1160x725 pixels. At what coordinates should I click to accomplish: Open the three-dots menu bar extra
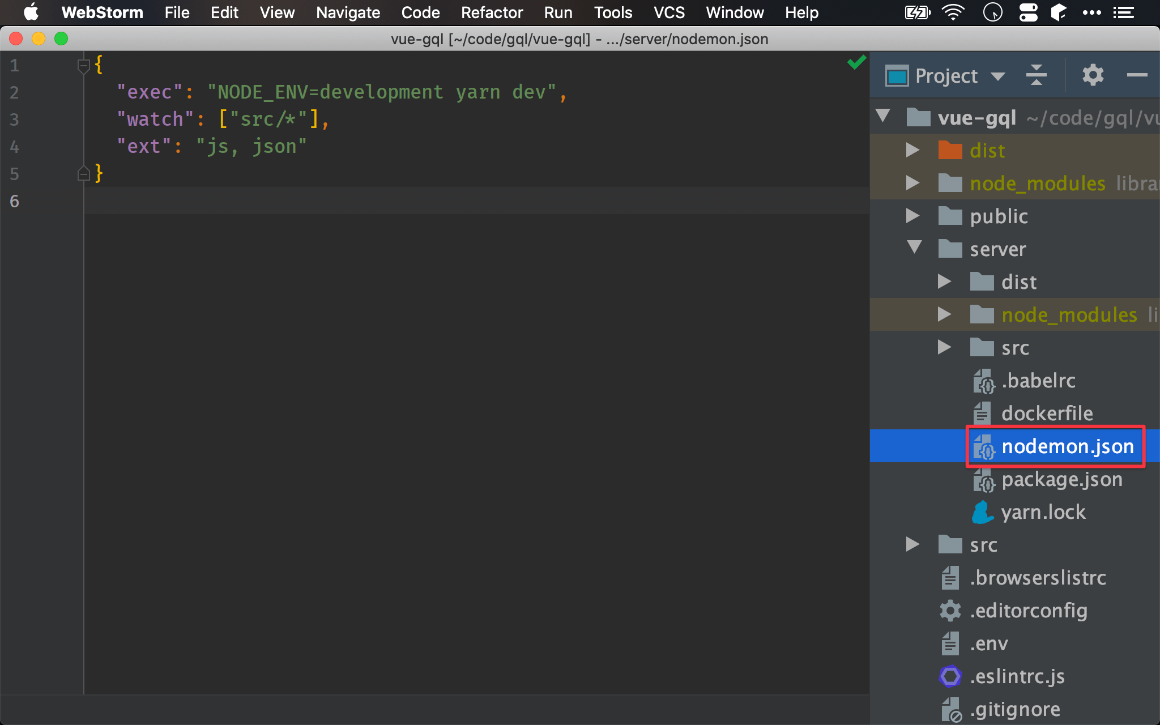[1091, 12]
